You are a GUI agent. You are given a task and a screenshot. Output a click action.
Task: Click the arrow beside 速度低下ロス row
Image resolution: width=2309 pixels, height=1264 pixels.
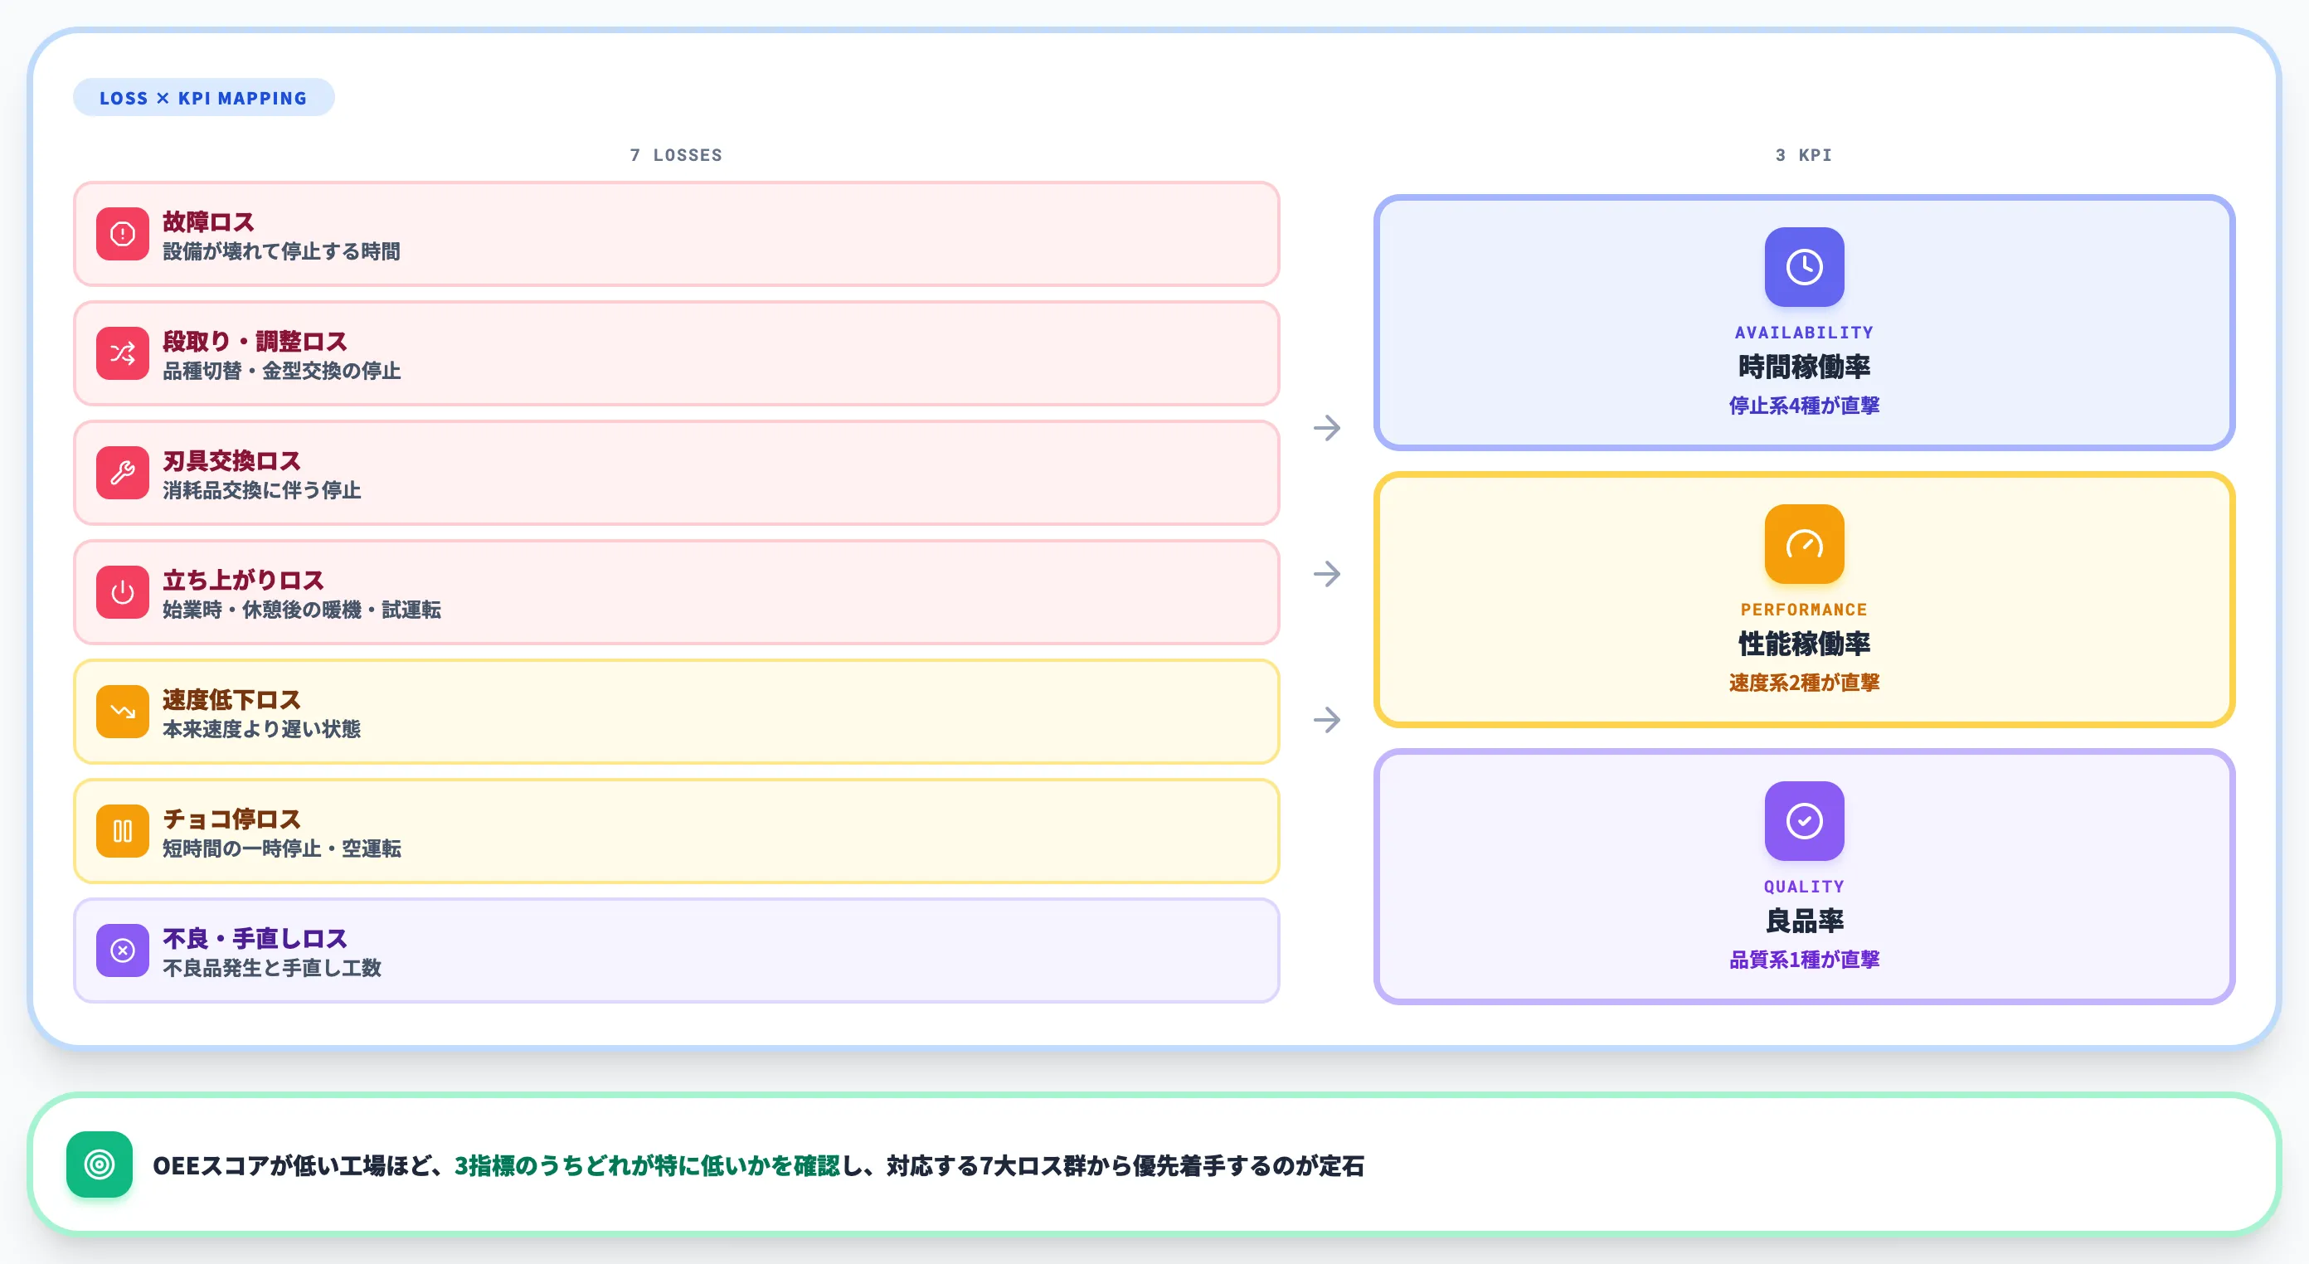1327,720
